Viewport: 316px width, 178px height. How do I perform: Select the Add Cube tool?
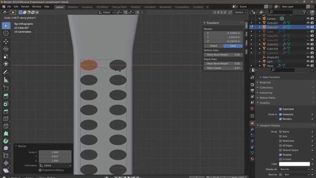click(x=6, y=88)
